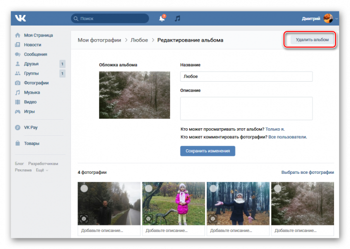Click the photo editor icon on third photo
The height and width of the screenshot is (249, 350).
213,219
